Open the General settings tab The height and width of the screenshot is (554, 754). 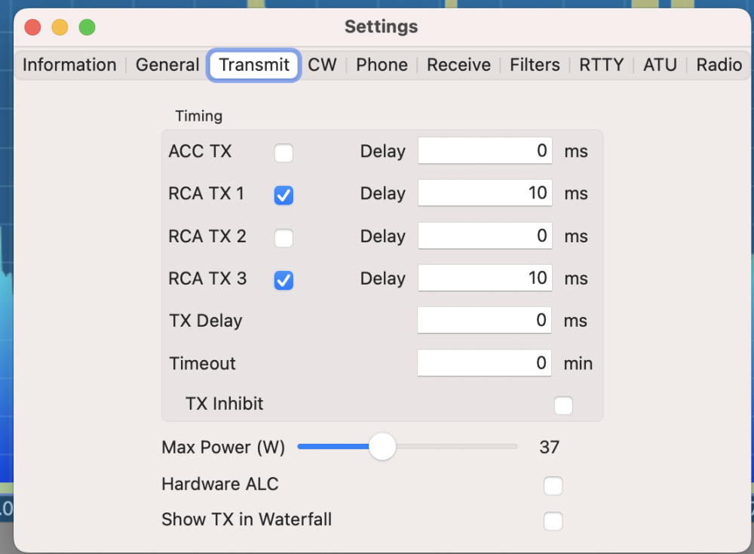pos(167,65)
